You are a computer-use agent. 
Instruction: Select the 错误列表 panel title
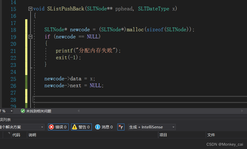point(5,120)
